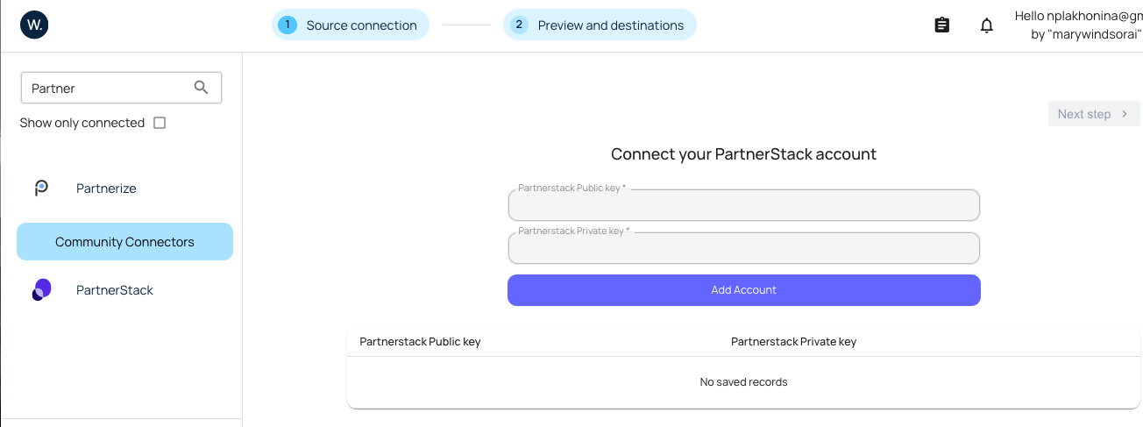Screen dimensions: 1143x427
Task: Focus the Partnerstack Public key field
Action: point(743,205)
